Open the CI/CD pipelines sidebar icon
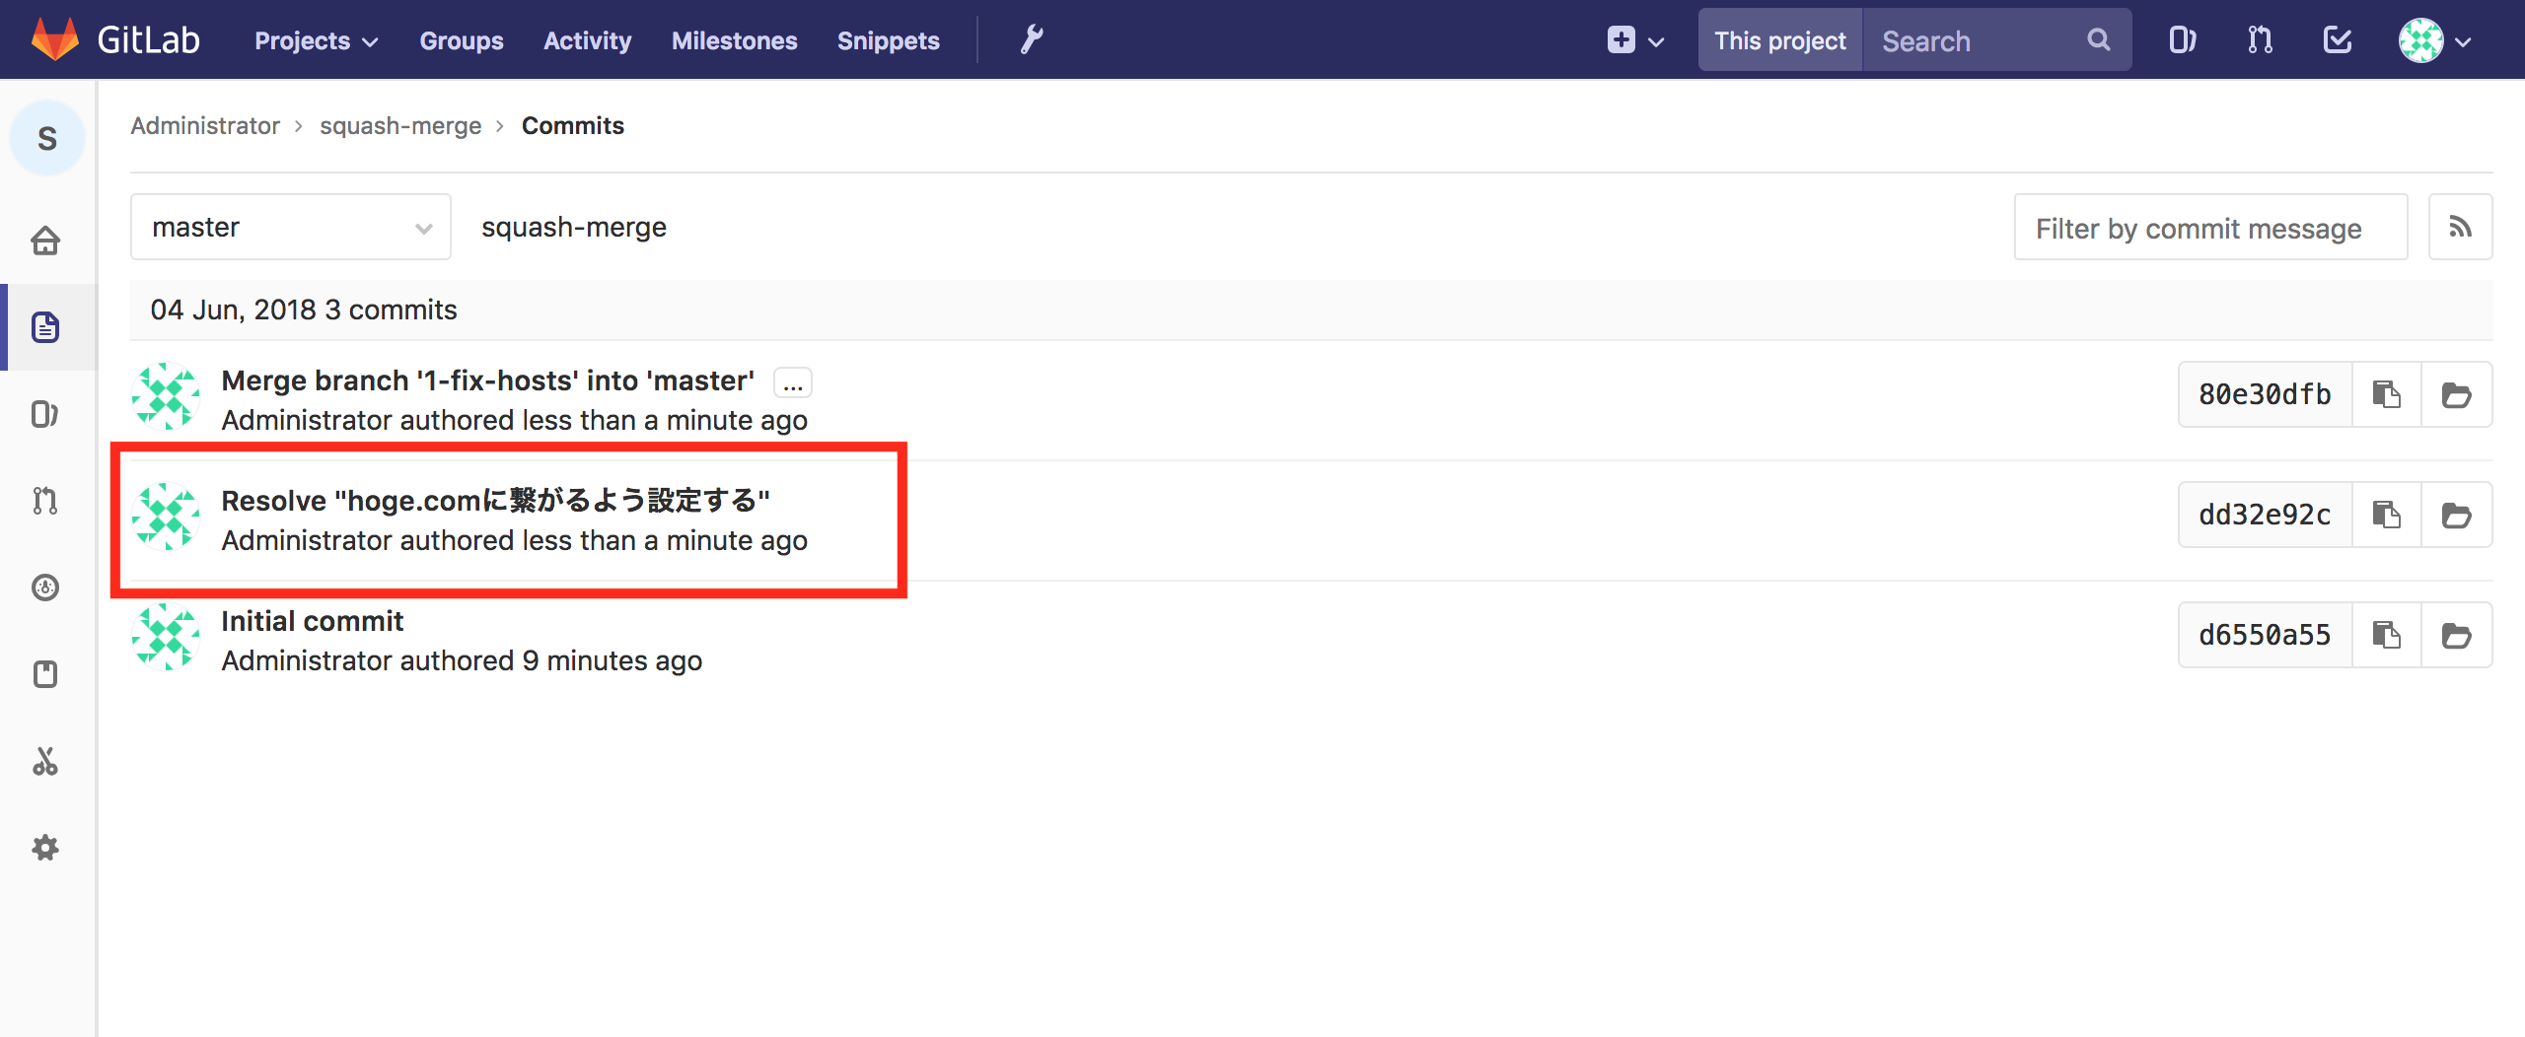Viewport: 2525px width, 1037px height. tap(46, 588)
